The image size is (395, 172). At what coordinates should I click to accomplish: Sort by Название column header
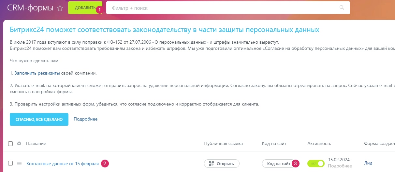coord(36,144)
